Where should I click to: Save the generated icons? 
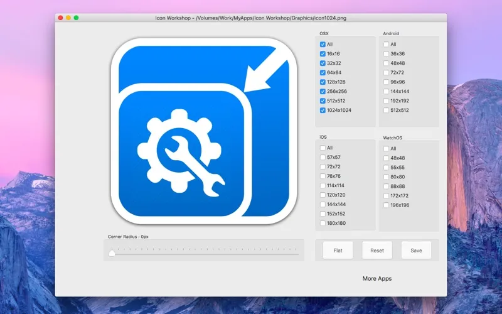[416, 251]
